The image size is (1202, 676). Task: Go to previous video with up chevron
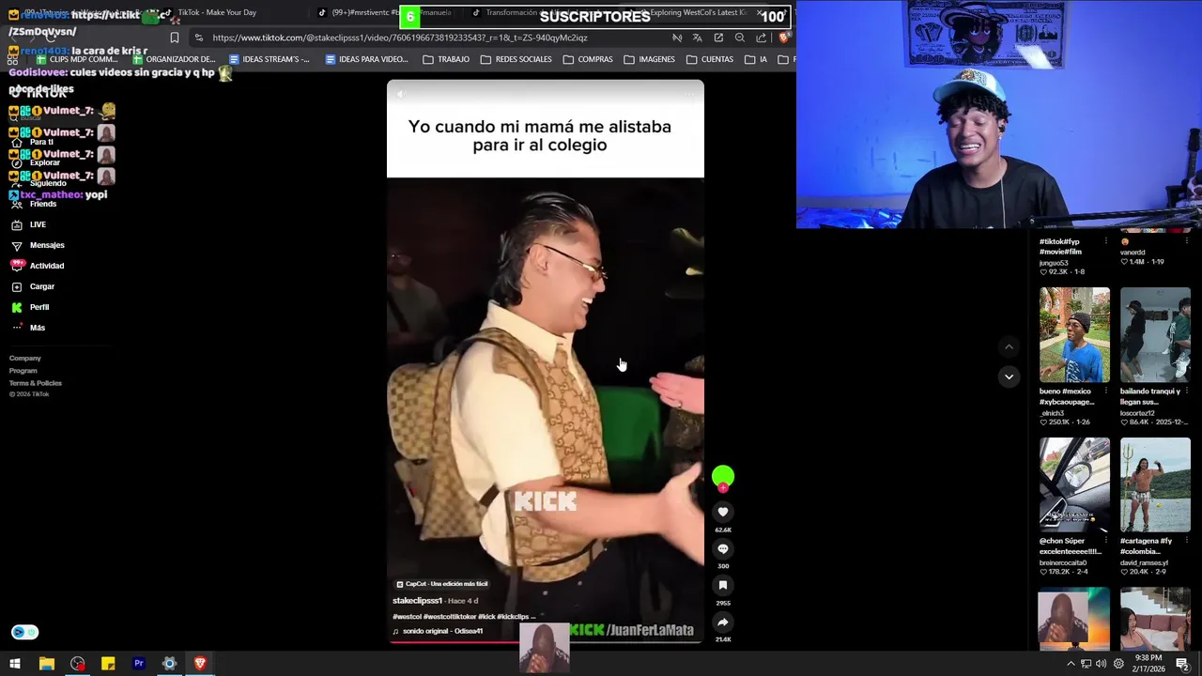click(1009, 346)
